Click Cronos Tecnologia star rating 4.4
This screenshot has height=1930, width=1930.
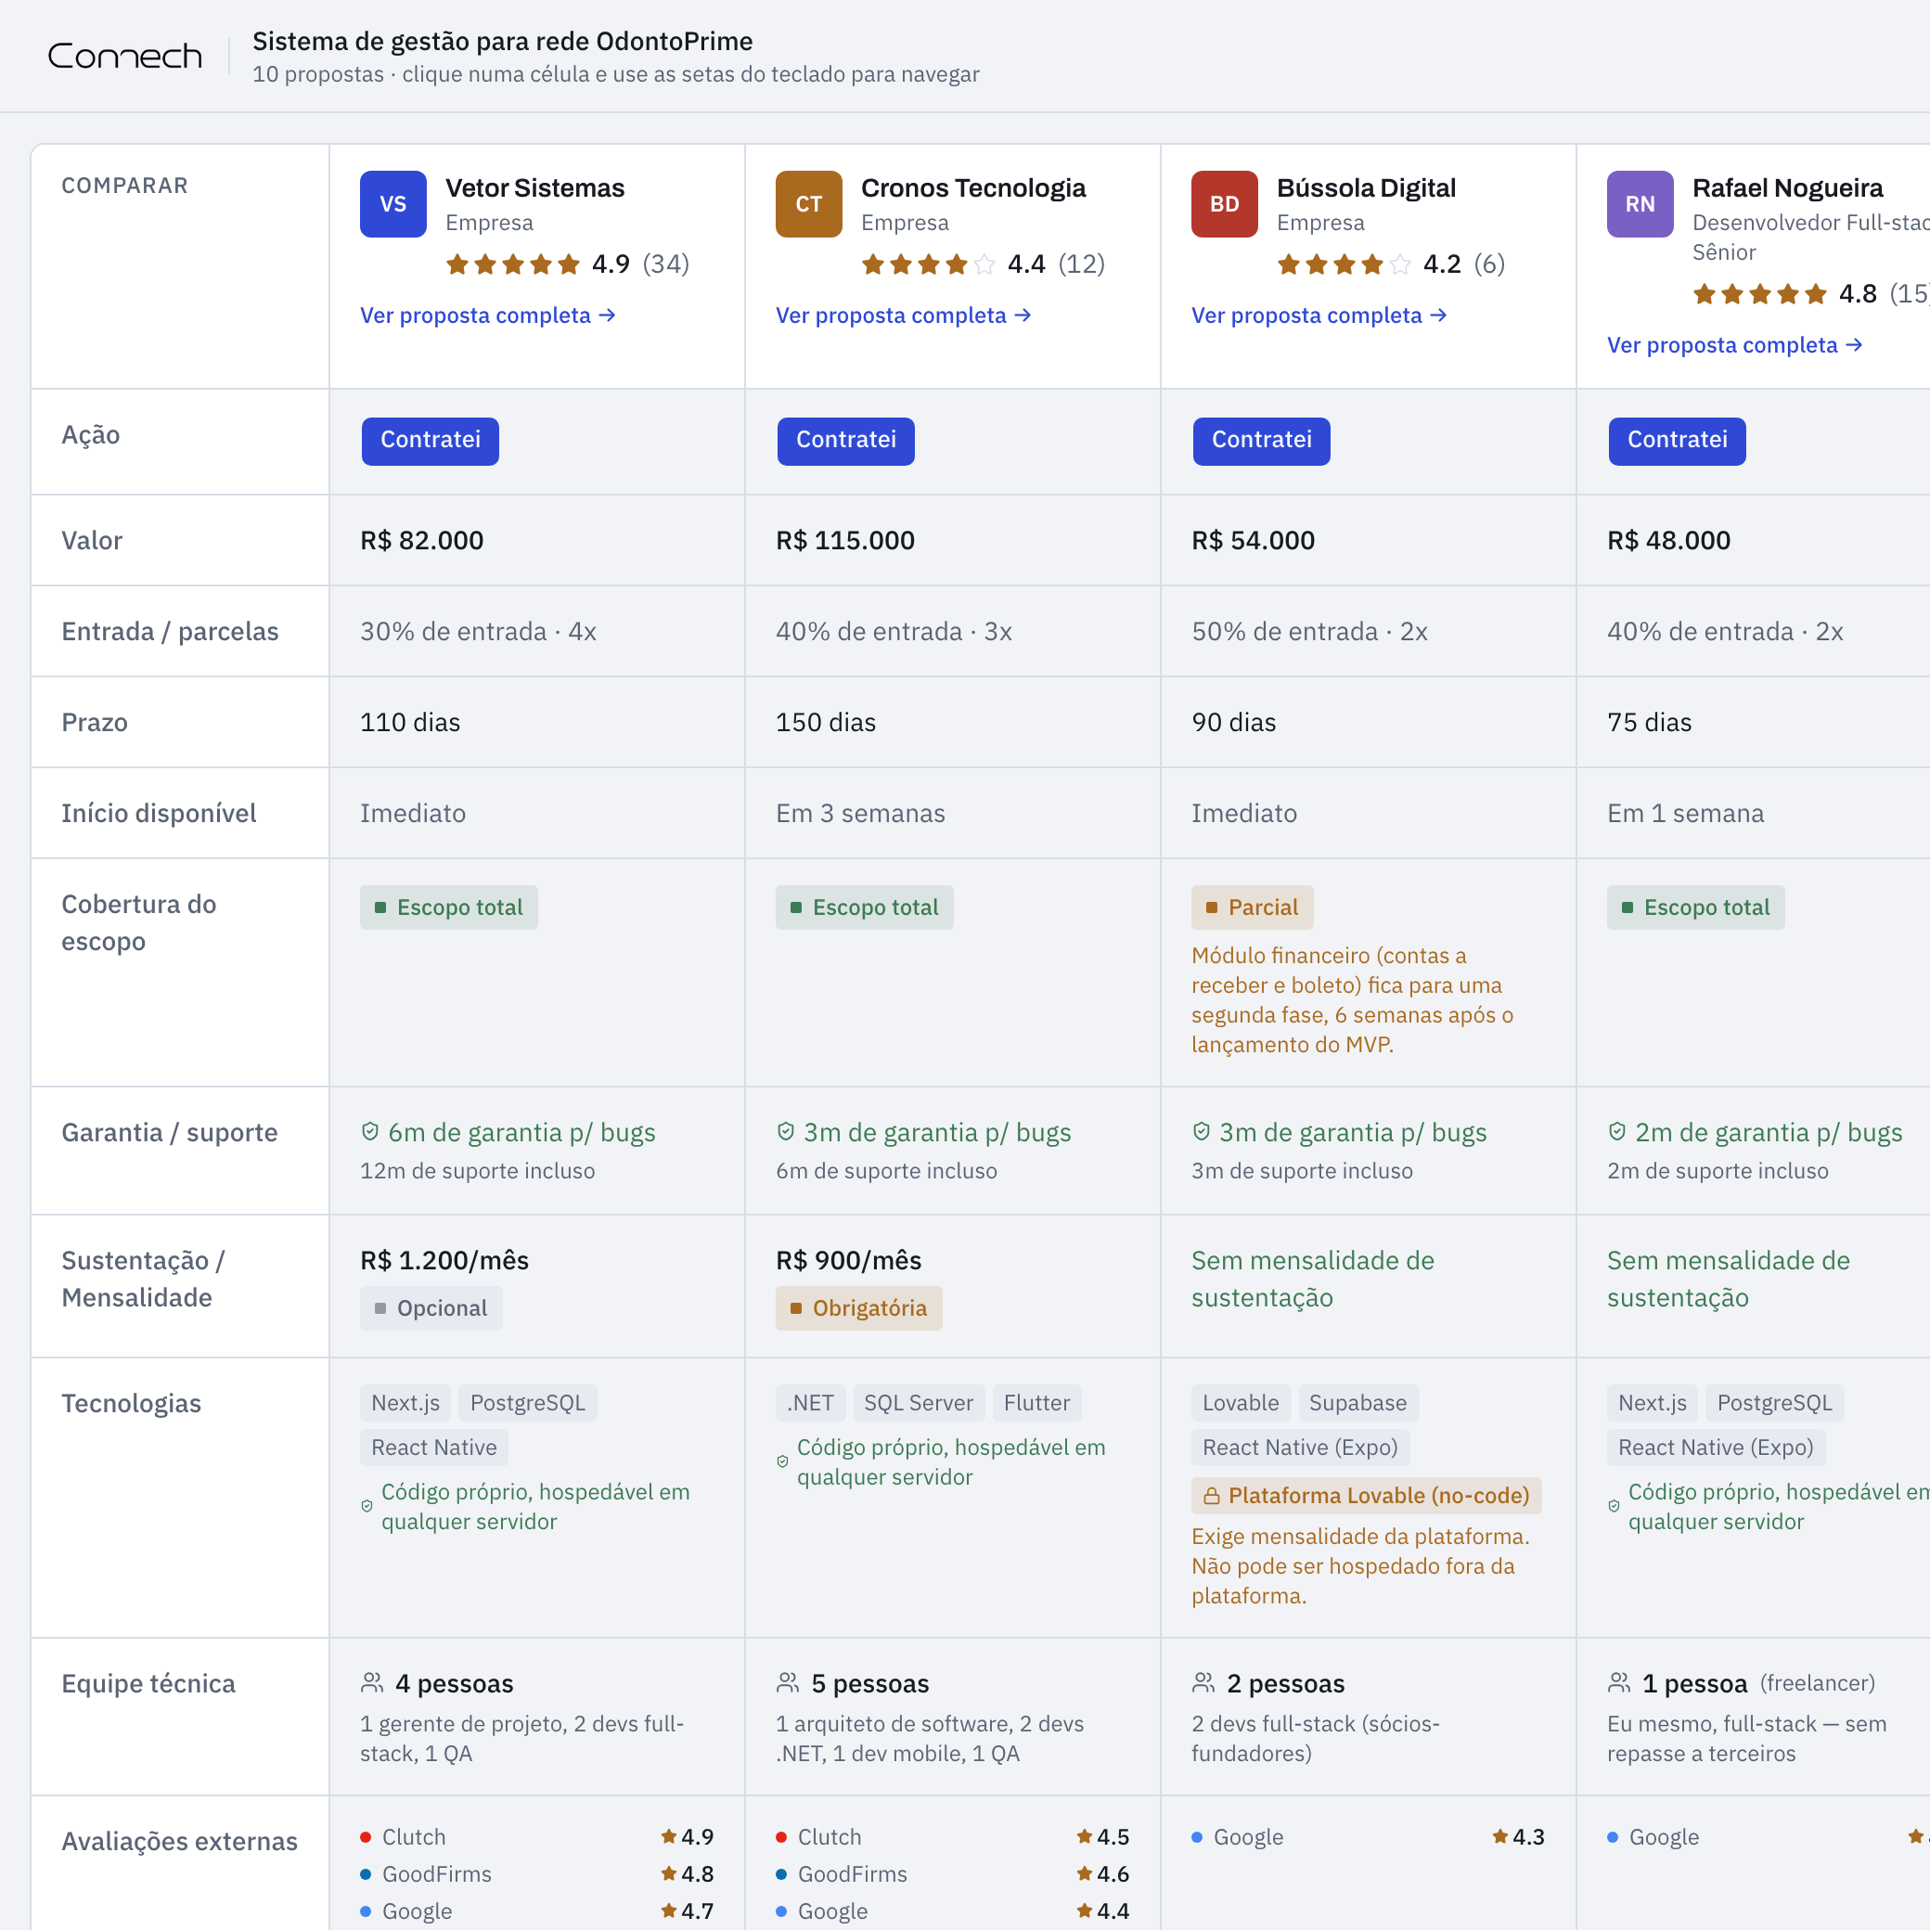(983, 264)
